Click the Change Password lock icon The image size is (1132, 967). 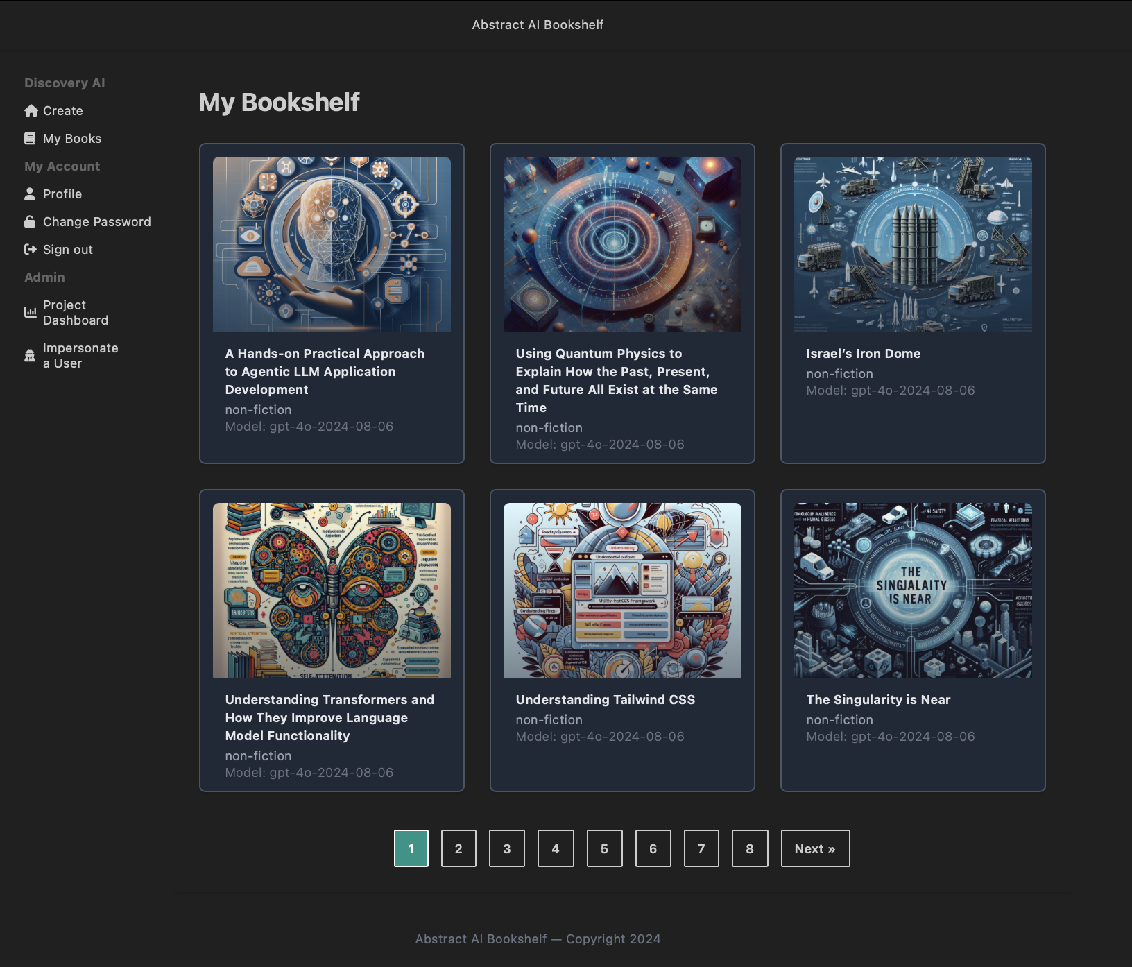[30, 222]
